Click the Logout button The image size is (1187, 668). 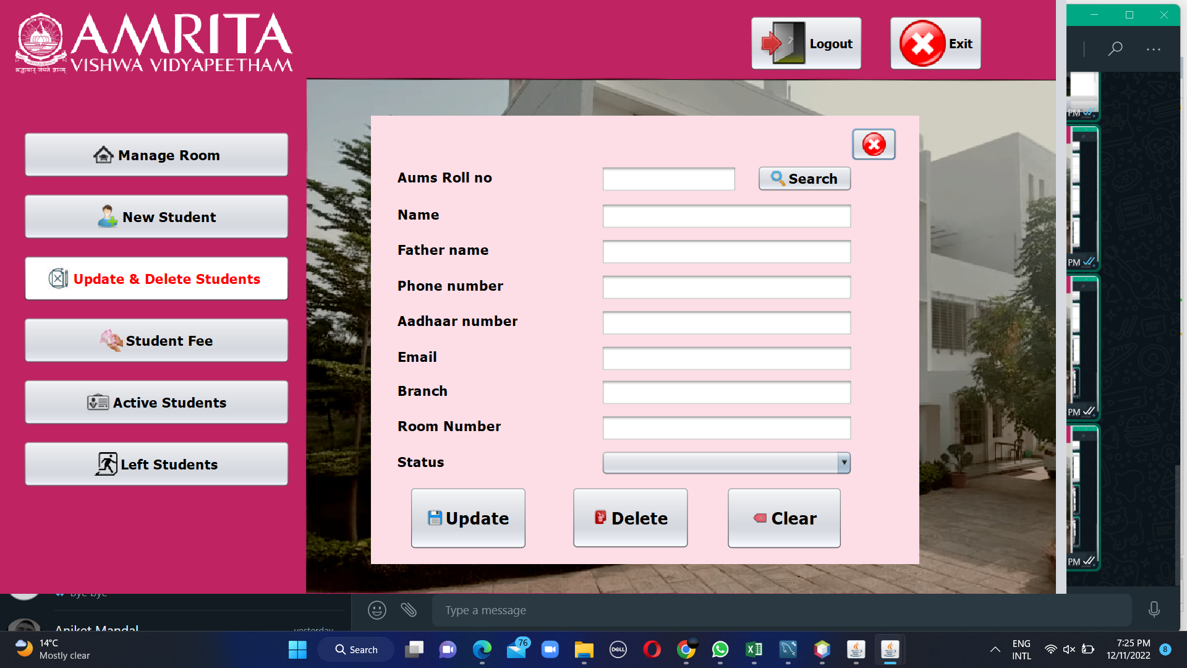806,43
